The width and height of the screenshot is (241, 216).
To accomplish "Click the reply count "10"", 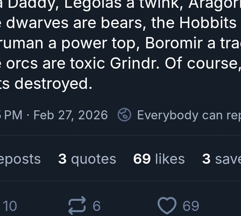I will pos(10,206).
